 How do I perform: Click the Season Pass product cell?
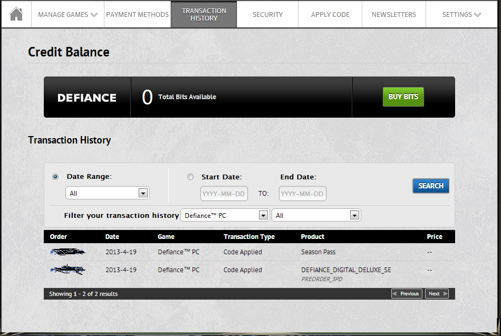click(318, 252)
